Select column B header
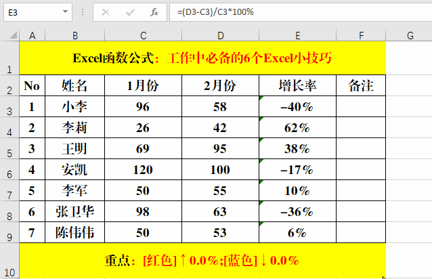The image size is (432, 279). 75,35
